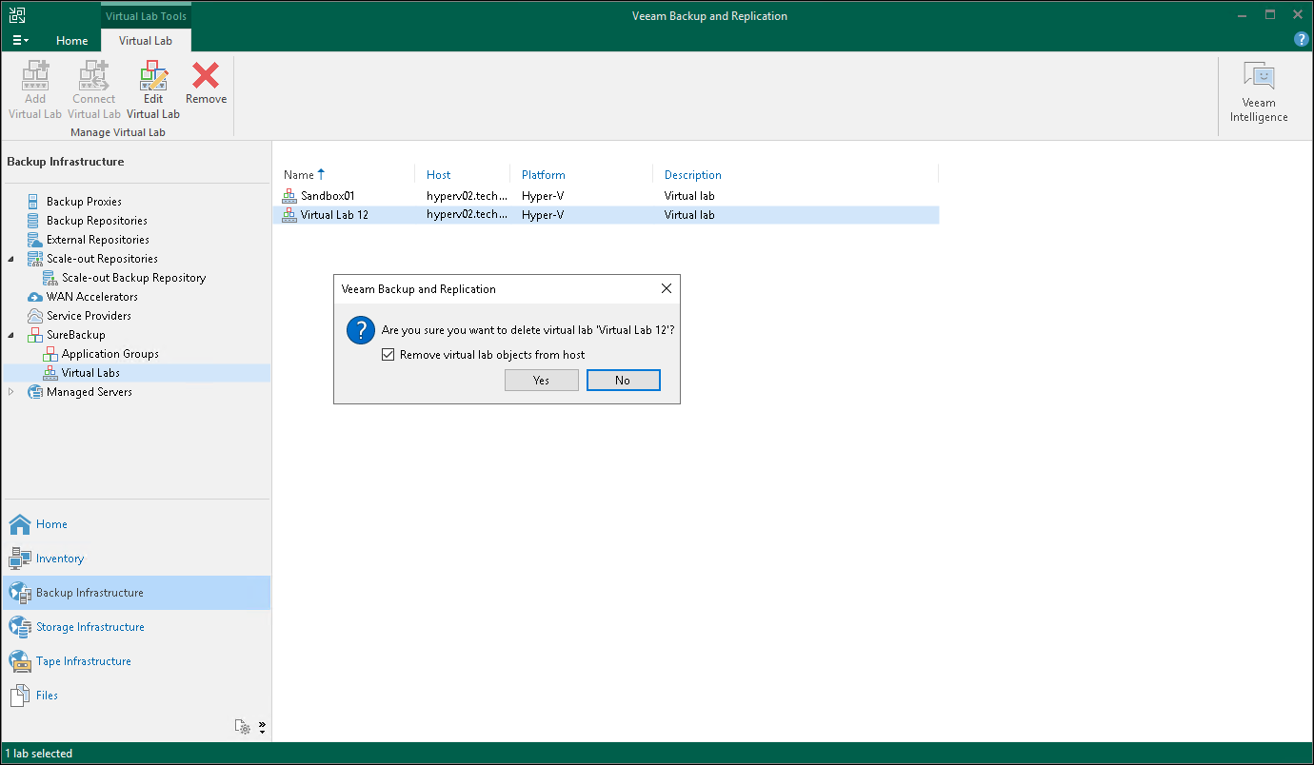Click the Scale-out Repositories tree icon
The height and width of the screenshot is (765, 1314).
pyautogui.click(x=35, y=259)
